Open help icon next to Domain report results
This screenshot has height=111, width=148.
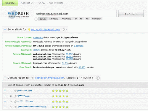tap(98, 78)
